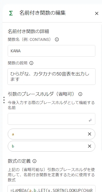Click the three-dot handle on panel edge

tap(4, 100)
